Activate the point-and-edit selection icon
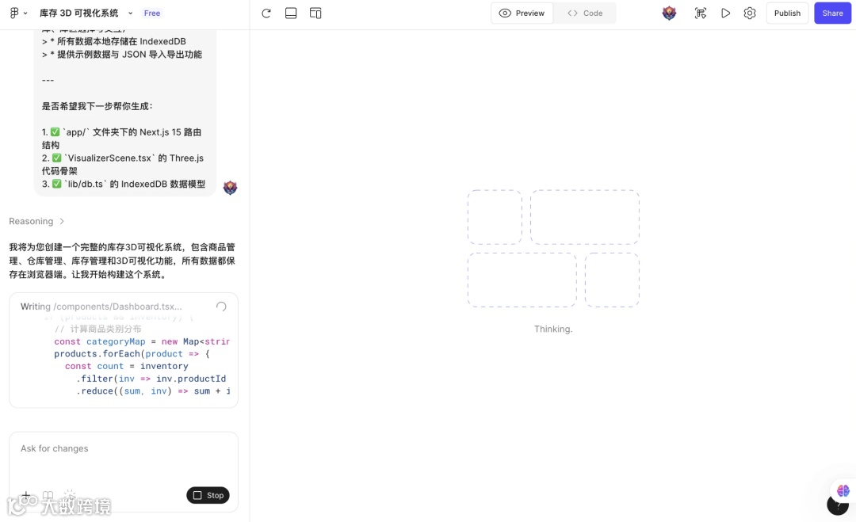856x522 pixels. [701, 13]
